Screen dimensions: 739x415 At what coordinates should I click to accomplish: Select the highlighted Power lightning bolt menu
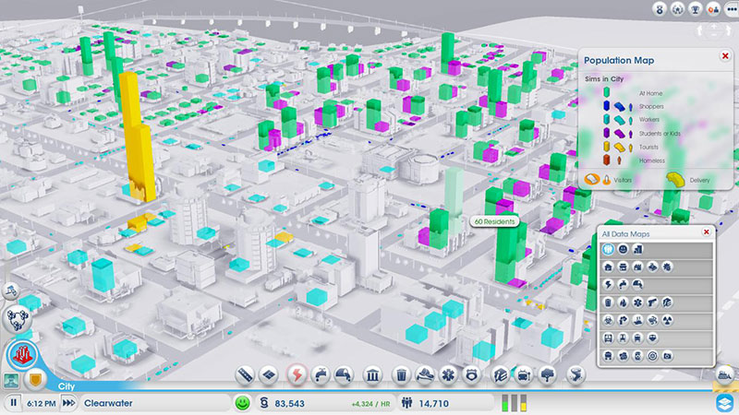pyautogui.click(x=297, y=375)
